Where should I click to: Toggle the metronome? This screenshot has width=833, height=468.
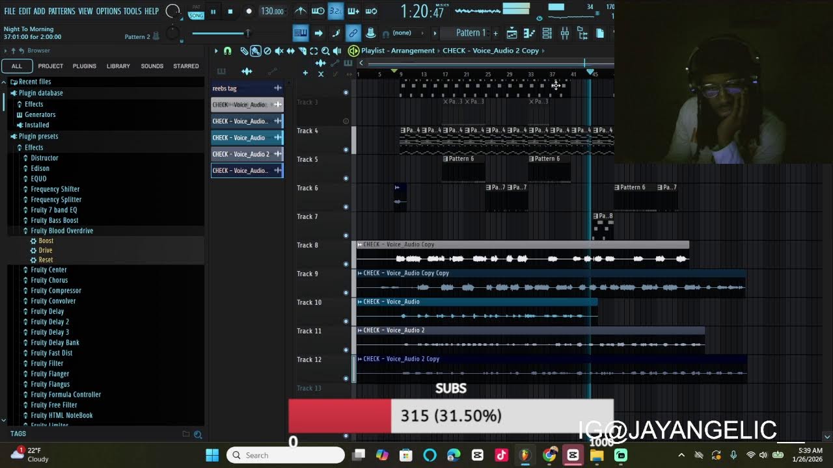pos(301,11)
